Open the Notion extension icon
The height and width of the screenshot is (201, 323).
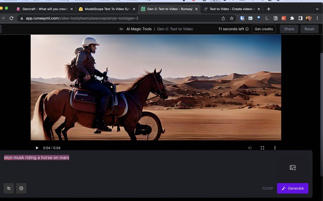275,18
